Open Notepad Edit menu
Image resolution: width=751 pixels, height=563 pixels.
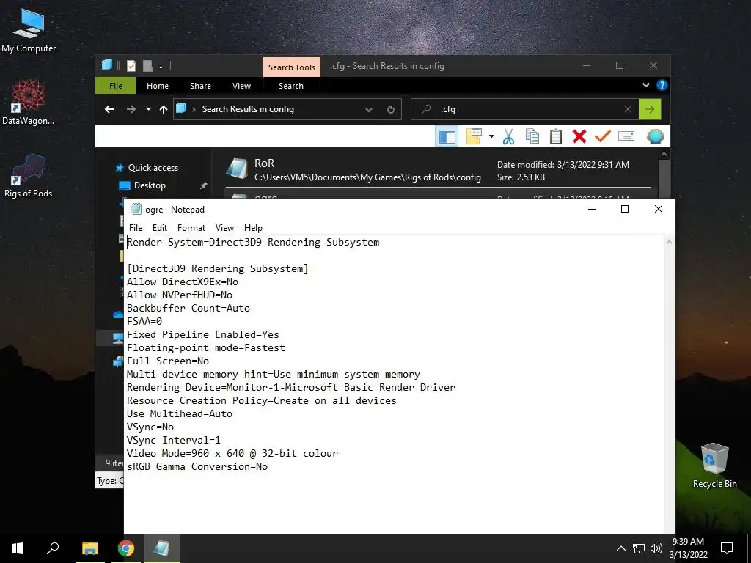click(159, 228)
